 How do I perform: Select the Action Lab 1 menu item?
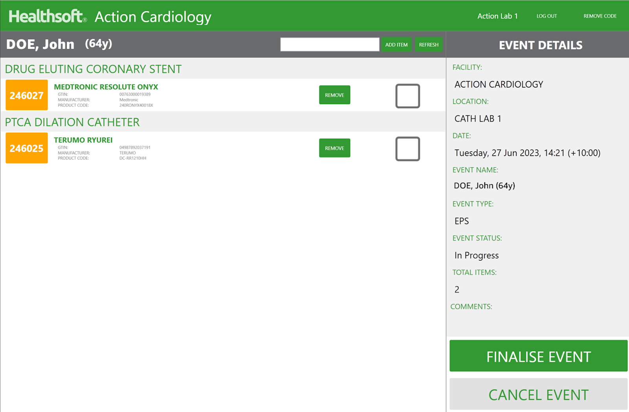click(497, 16)
